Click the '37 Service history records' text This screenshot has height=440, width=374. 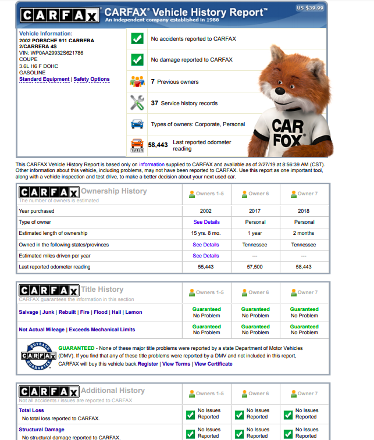point(184,103)
